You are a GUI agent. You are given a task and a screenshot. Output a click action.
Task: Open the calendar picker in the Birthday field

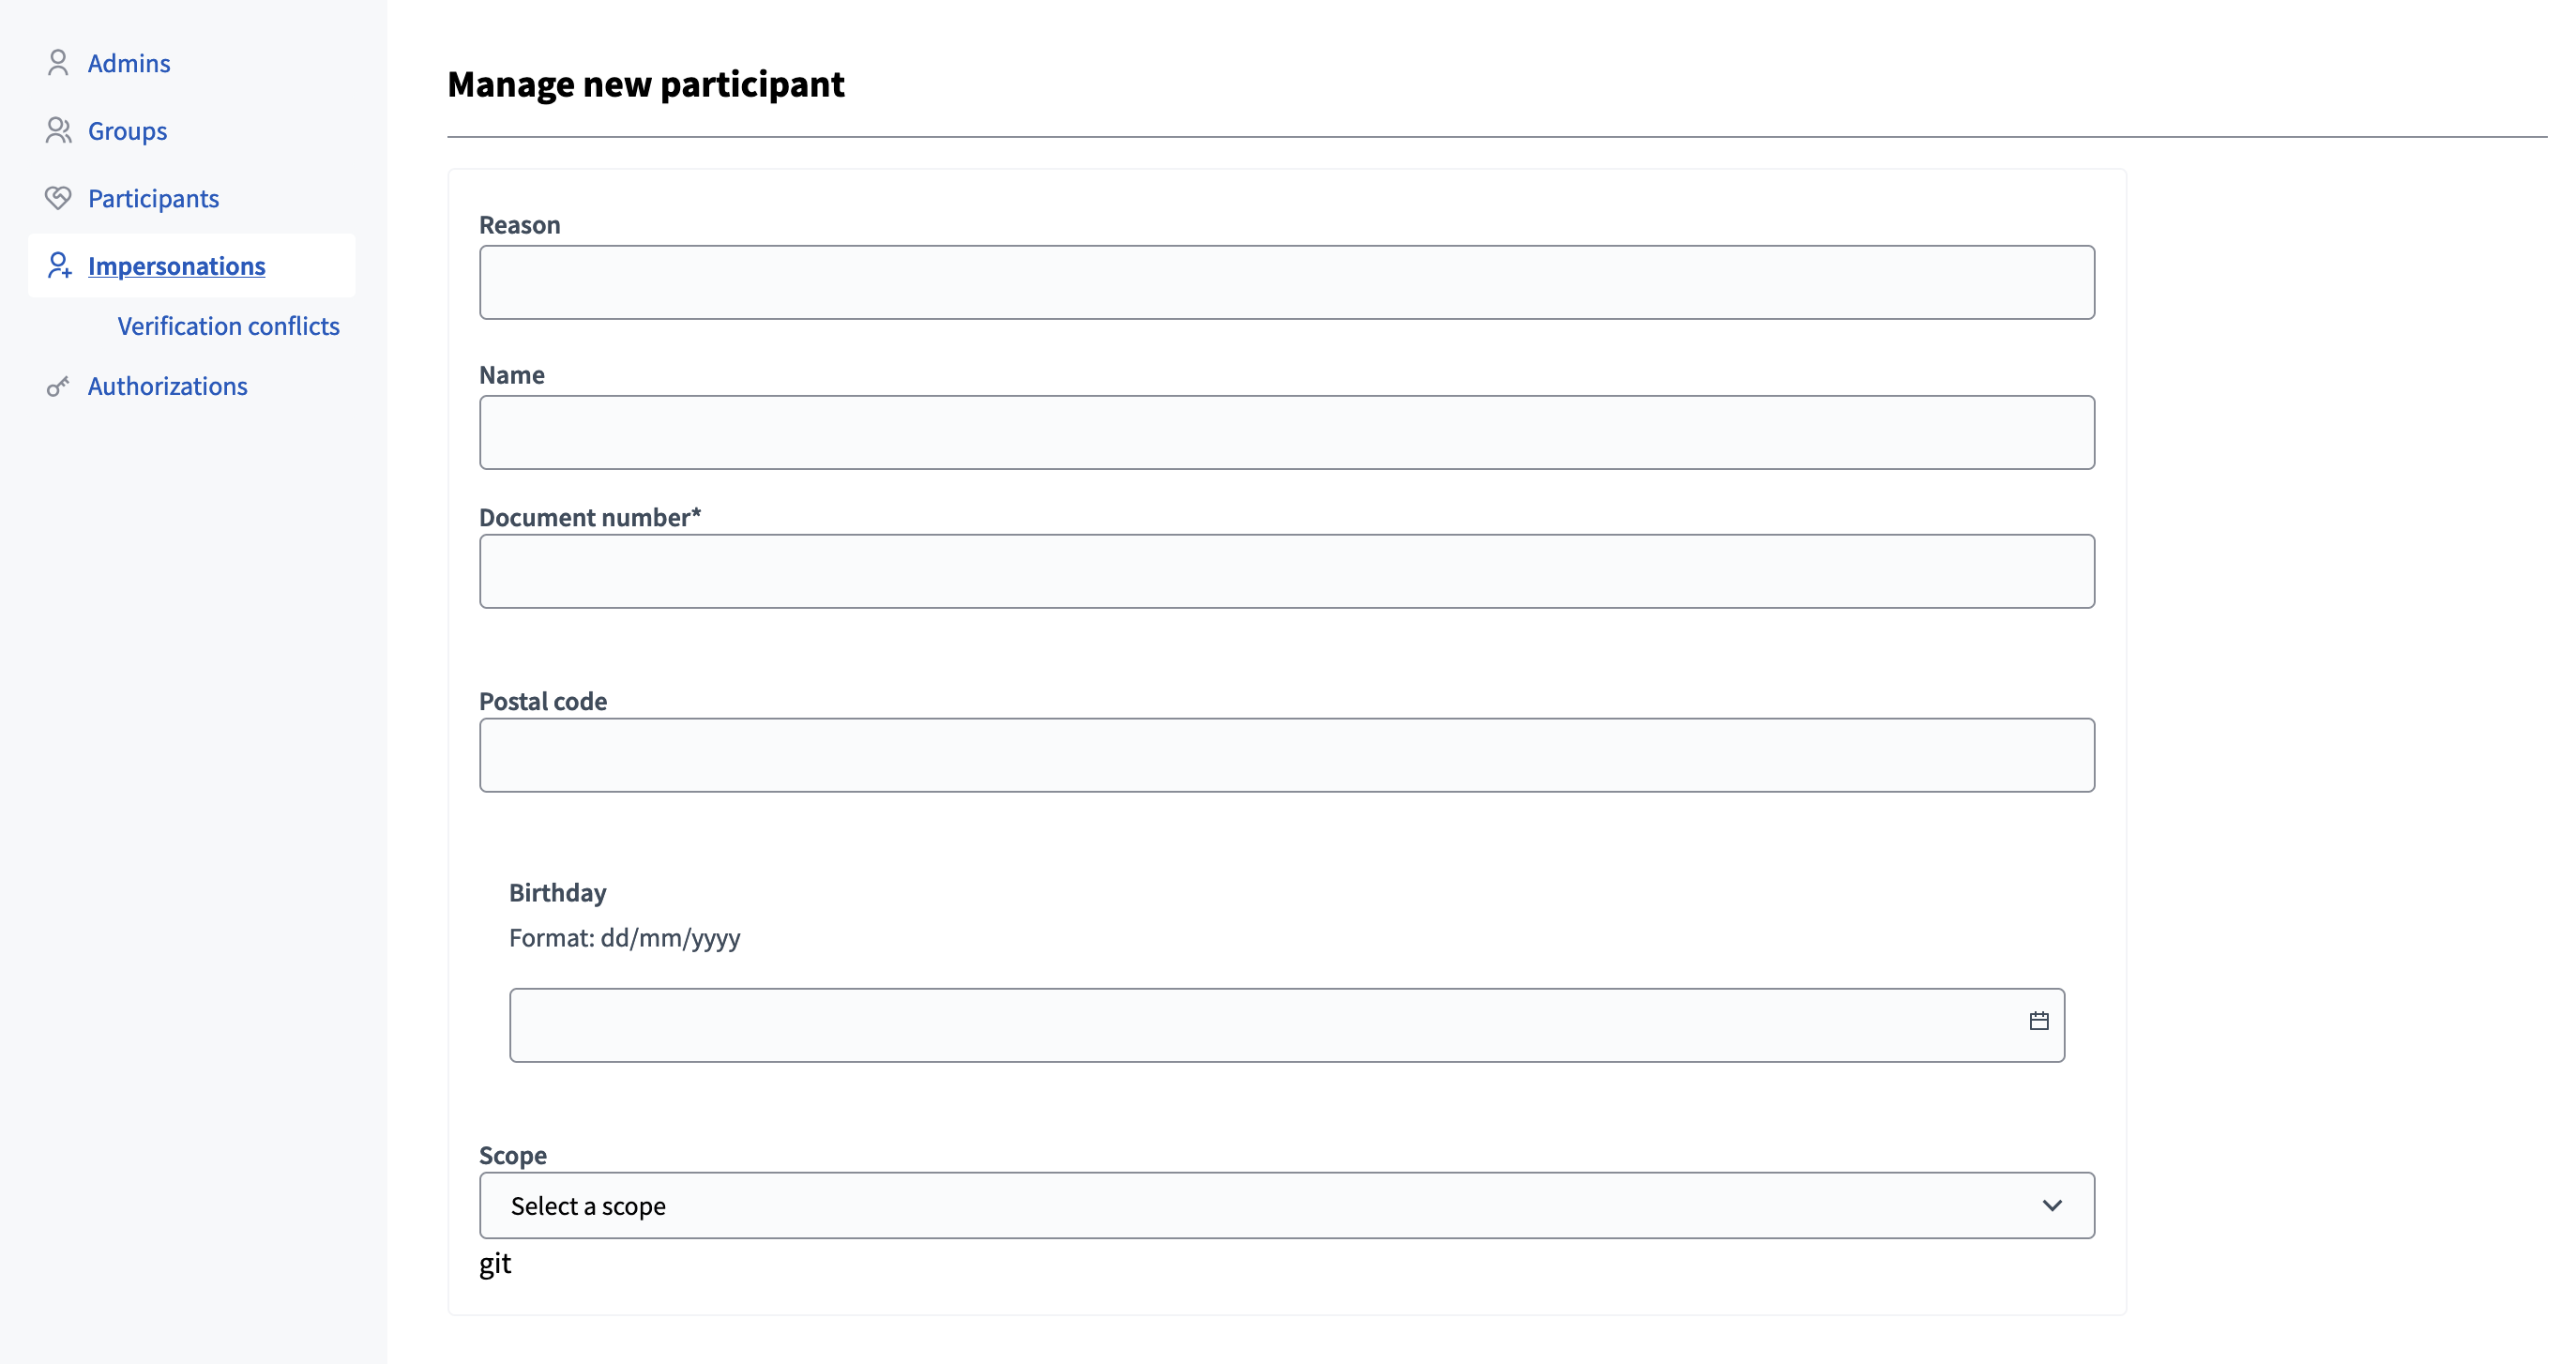(x=2040, y=1022)
